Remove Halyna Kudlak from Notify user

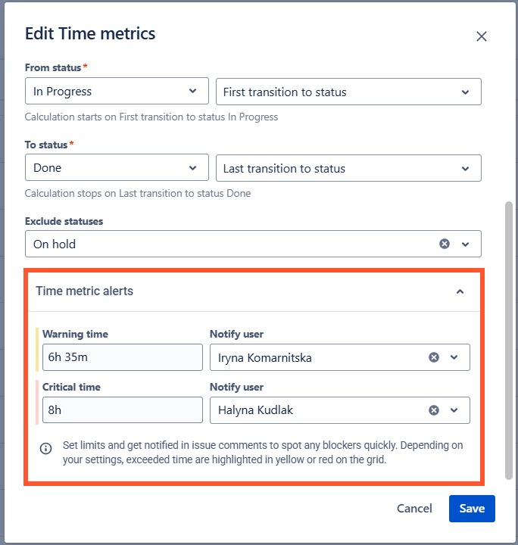(434, 410)
